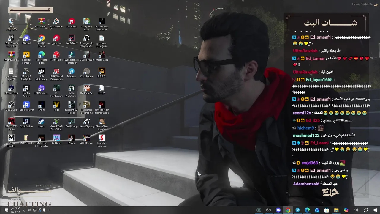This screenshot has width=380, height=214.
Task: Select the IPTVSmarte... desktop icon
Action: (x=42, y=90)
